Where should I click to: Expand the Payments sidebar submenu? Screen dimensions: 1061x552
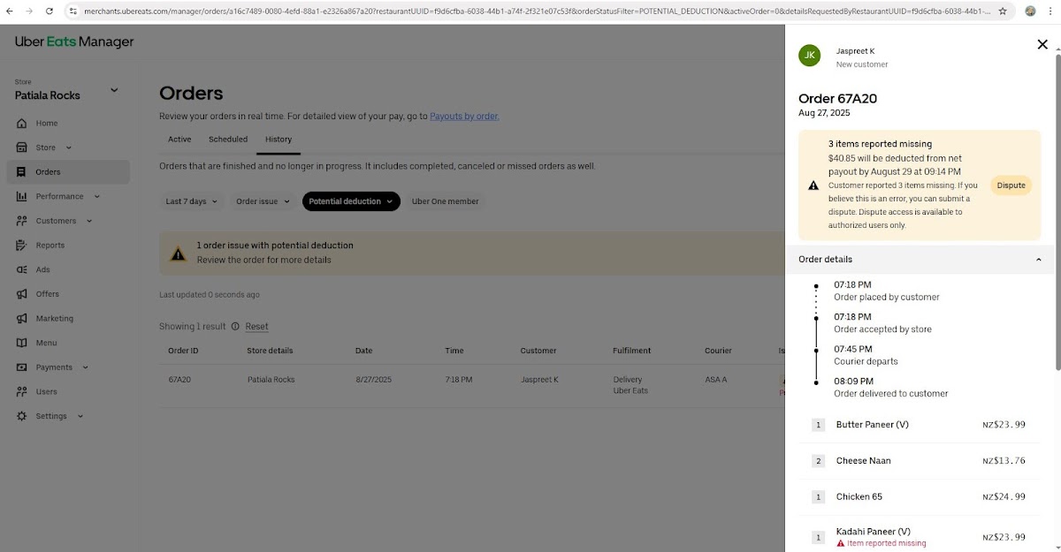86,367
